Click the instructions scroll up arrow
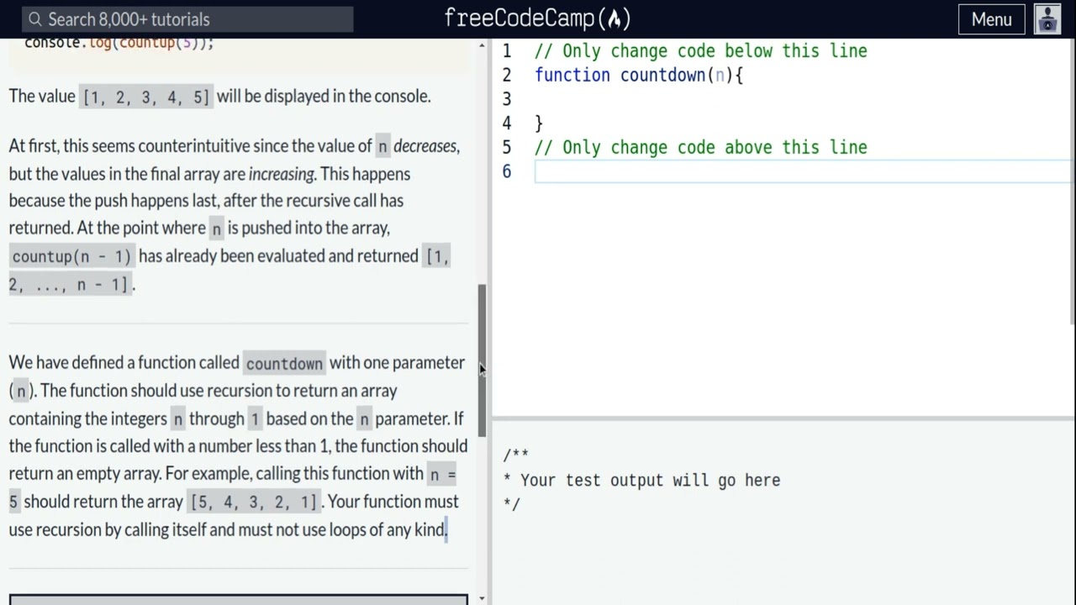This screenshot has width=1076, height=605. [x=482, y=45]
